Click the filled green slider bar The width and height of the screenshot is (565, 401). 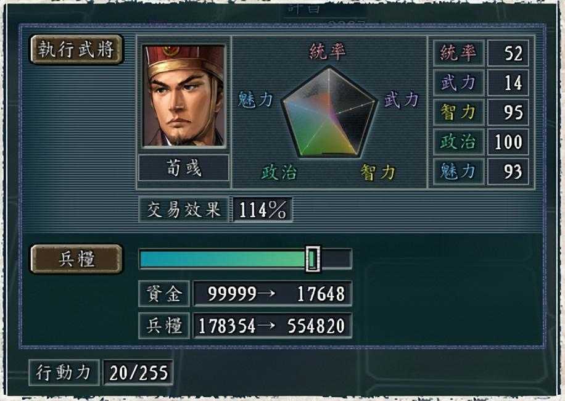pos(223,258)
